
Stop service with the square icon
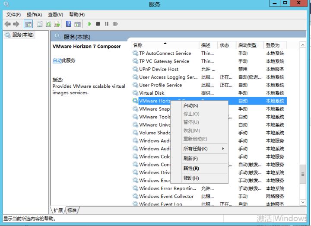pyautogui.click(x=98, y=24)
